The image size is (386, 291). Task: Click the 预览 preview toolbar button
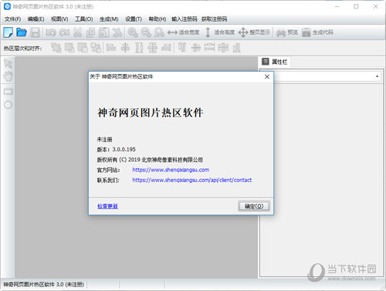coord(287,32)
